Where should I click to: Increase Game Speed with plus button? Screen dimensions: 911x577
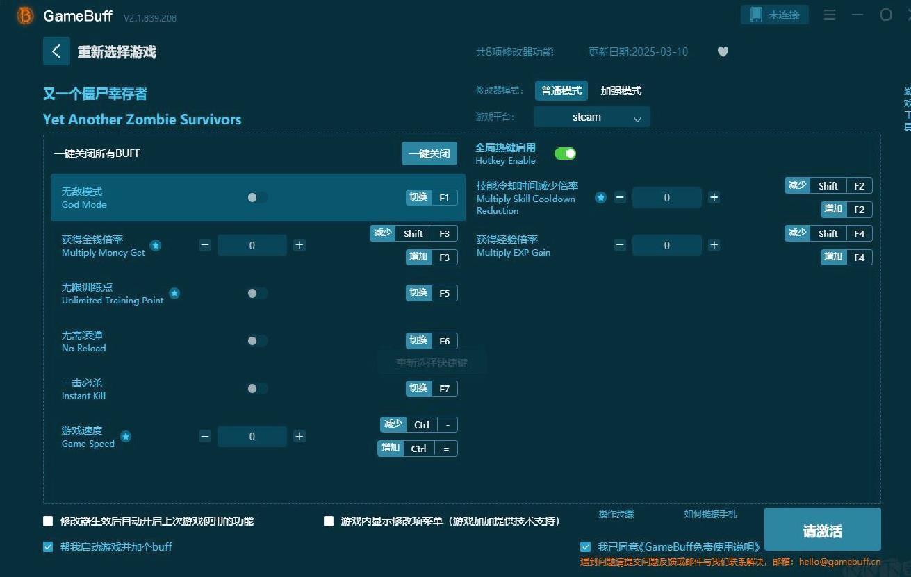tap(299, 436)
